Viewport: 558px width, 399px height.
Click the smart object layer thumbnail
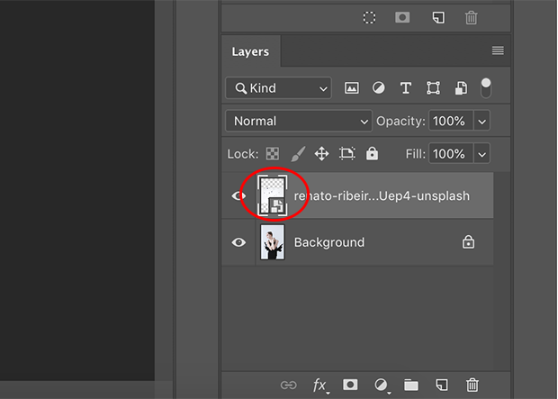[272, 195]
